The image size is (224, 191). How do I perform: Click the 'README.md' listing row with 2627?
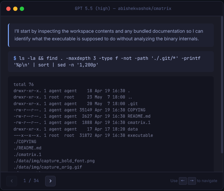(x=82, y=116)
